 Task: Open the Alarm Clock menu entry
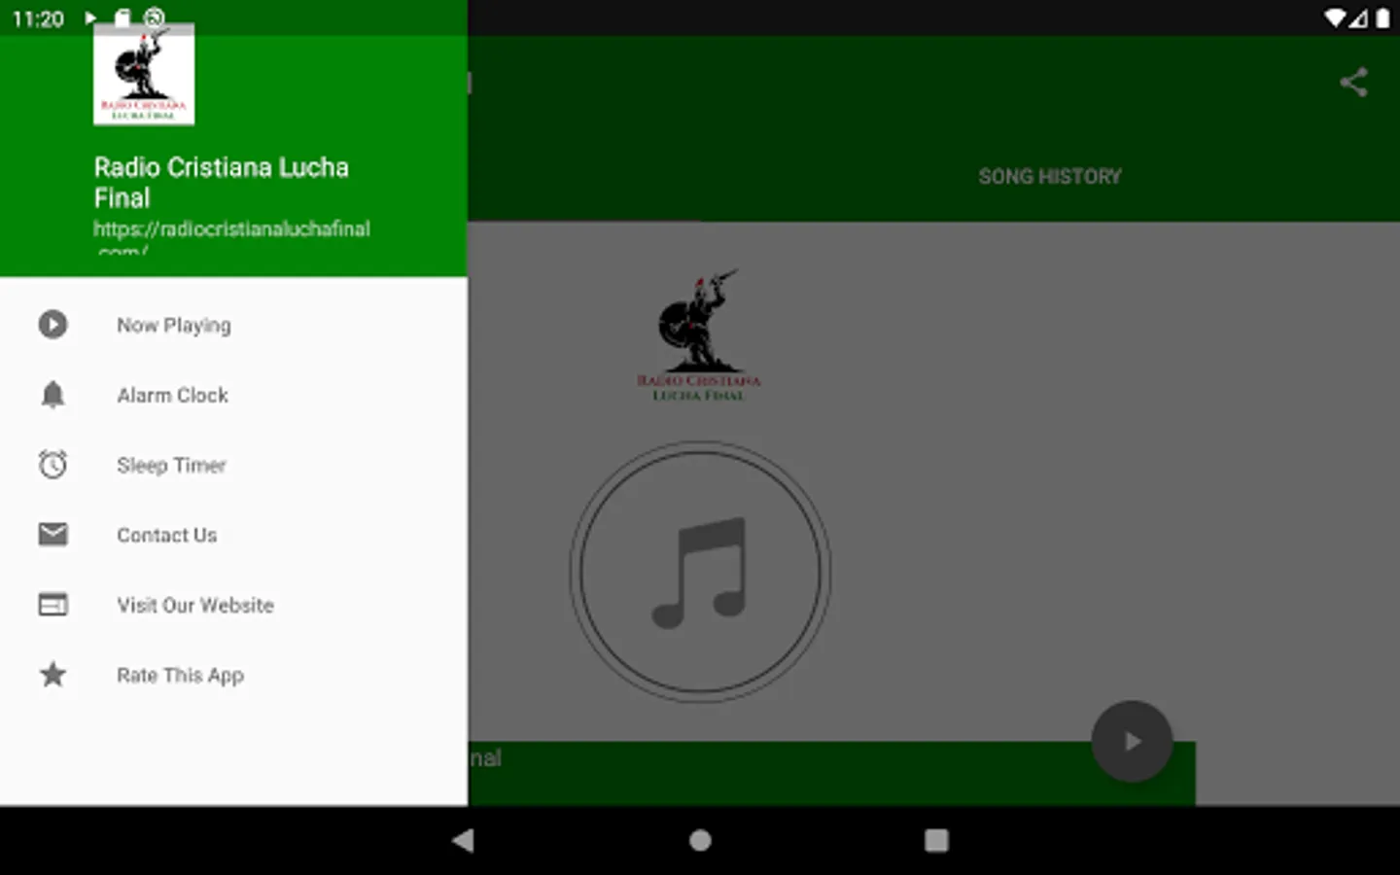(233, 395)
